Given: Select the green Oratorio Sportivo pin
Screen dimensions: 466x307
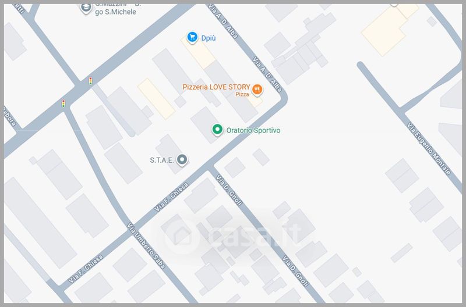Looking at the screenshot, I should [217, 130].
